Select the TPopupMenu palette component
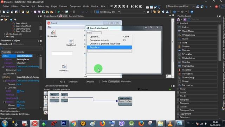Image resolution: width=225 pixels, height=127 pixels. pos(188,35)
